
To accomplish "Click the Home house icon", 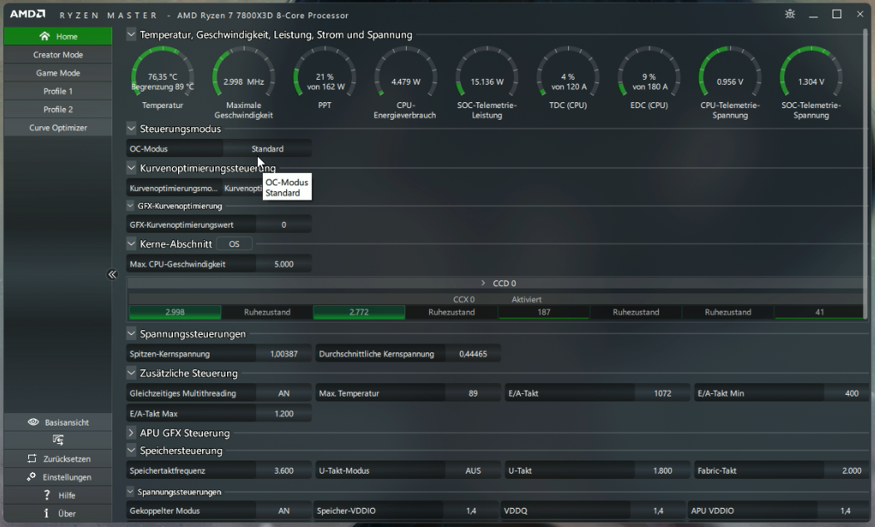I will click(x=45, y=37).
